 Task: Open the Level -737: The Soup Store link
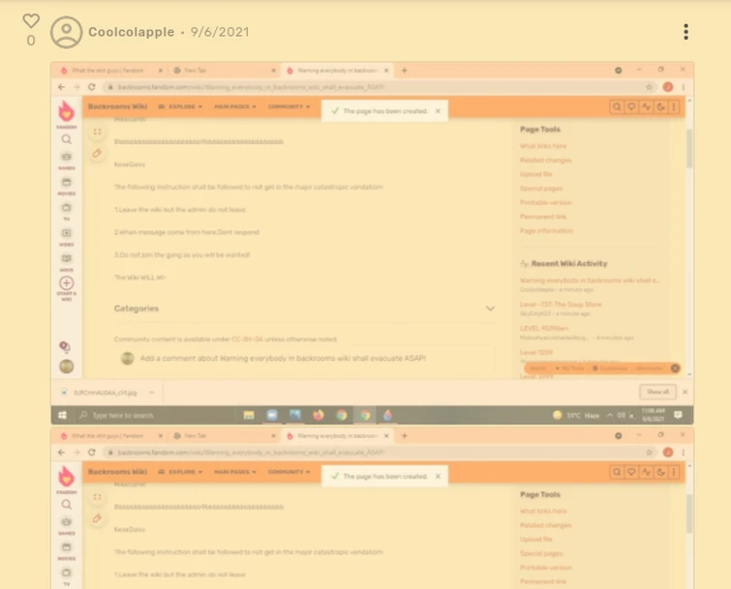coord(561,305)
